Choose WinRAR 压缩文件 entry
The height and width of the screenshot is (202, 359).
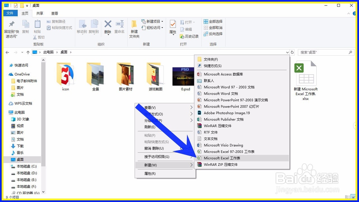tap(242, 126)
